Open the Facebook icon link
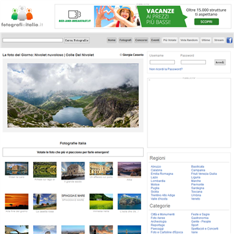234x234 pixels. 229,40
